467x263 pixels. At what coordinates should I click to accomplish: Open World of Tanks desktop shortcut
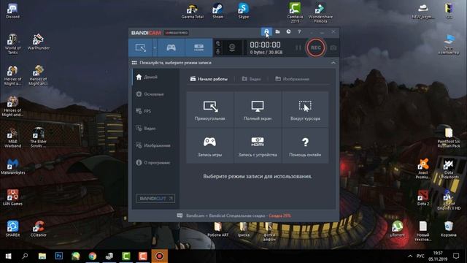coord(12,44)
